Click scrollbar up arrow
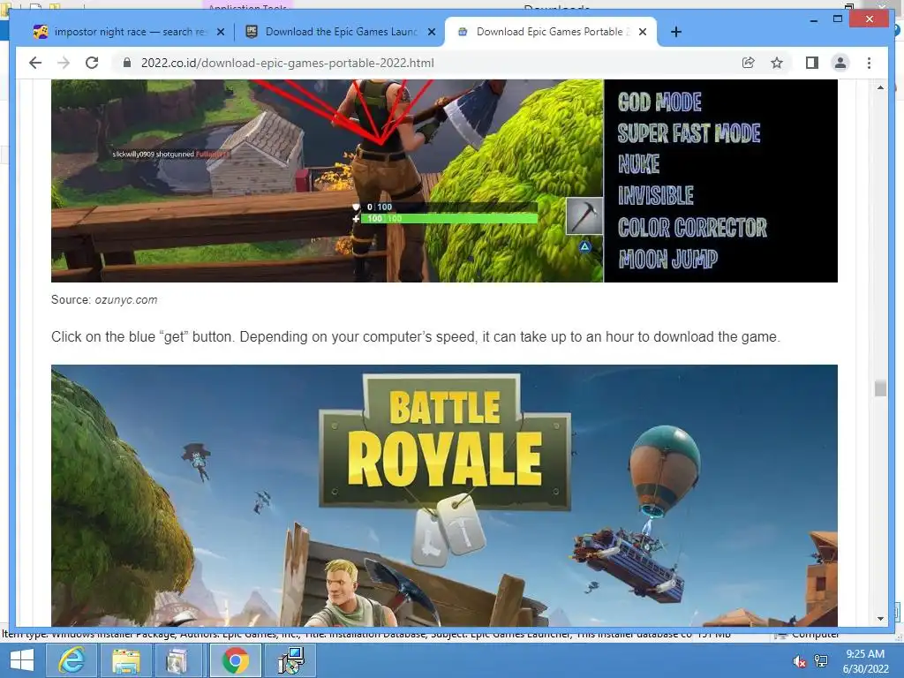The image size is (904, 678). click(x=880, y=87)
